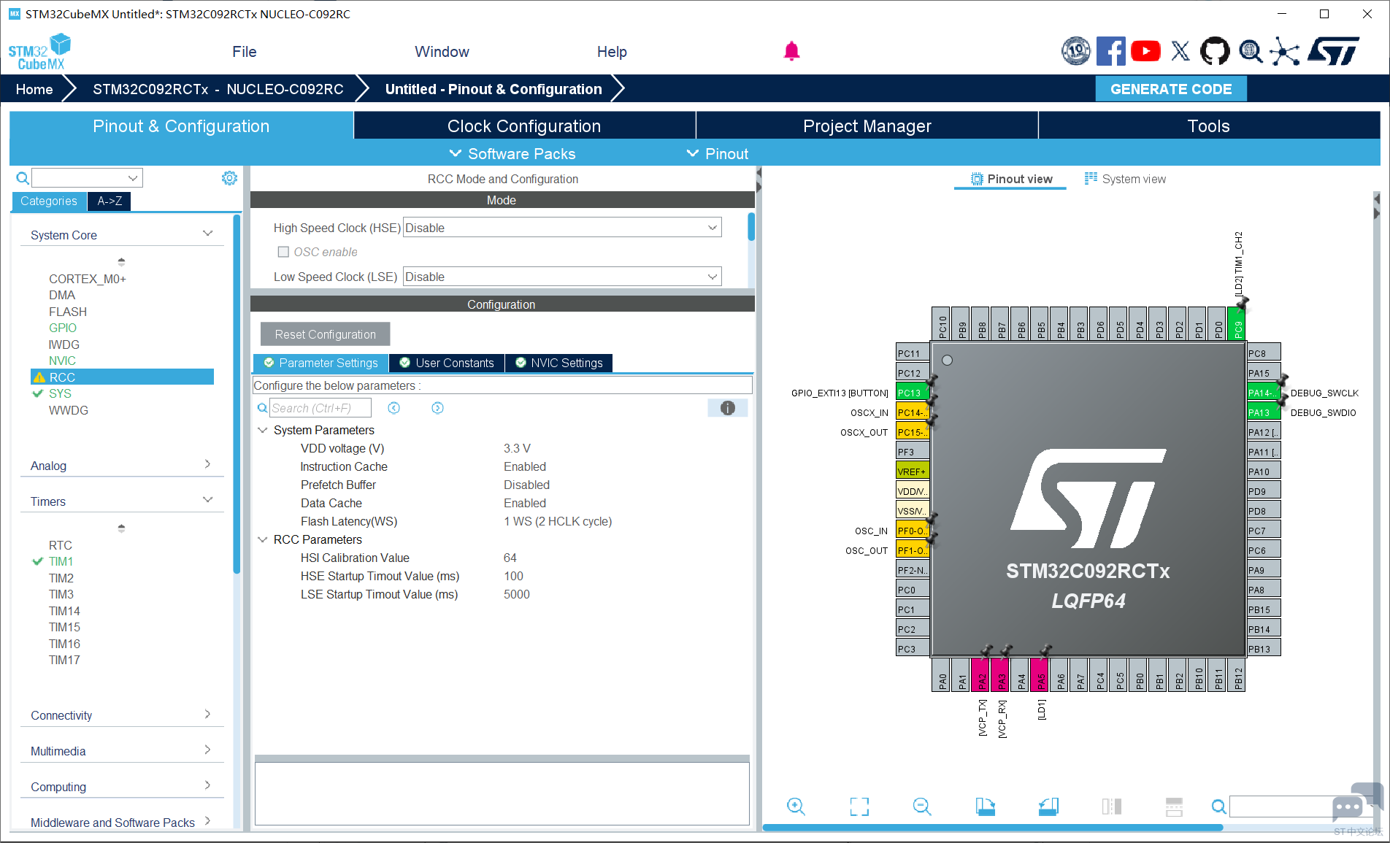Viewport: 1390px width, 843px height.
Task: Open the Software Packs menu
Action: click(512, 154)
